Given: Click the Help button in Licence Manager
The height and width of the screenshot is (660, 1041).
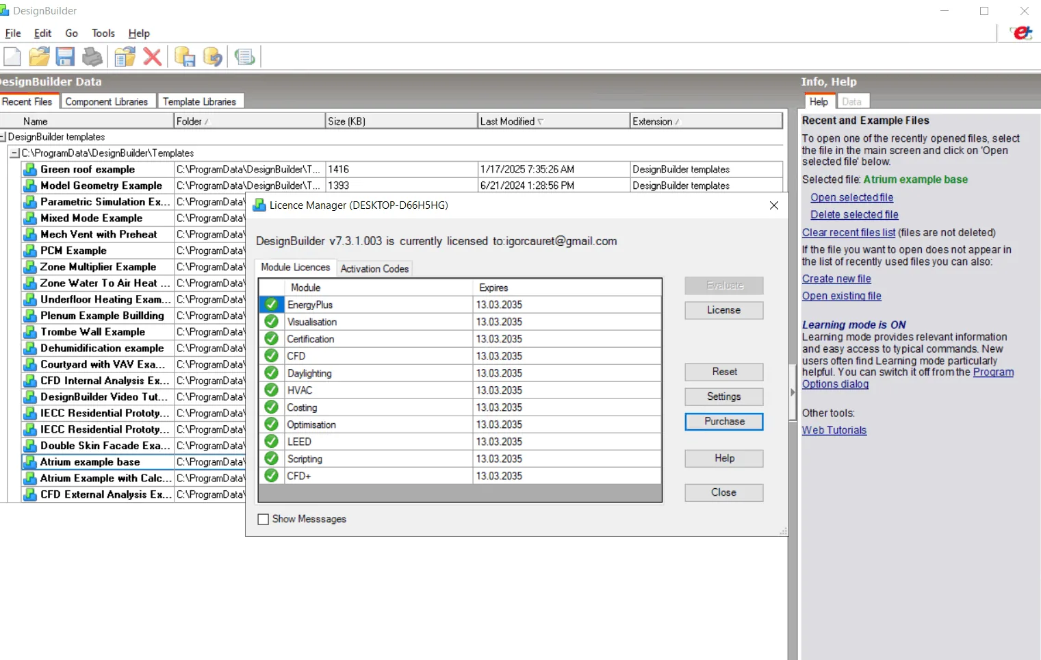Looking at the screenshot, I should point(724,458).
